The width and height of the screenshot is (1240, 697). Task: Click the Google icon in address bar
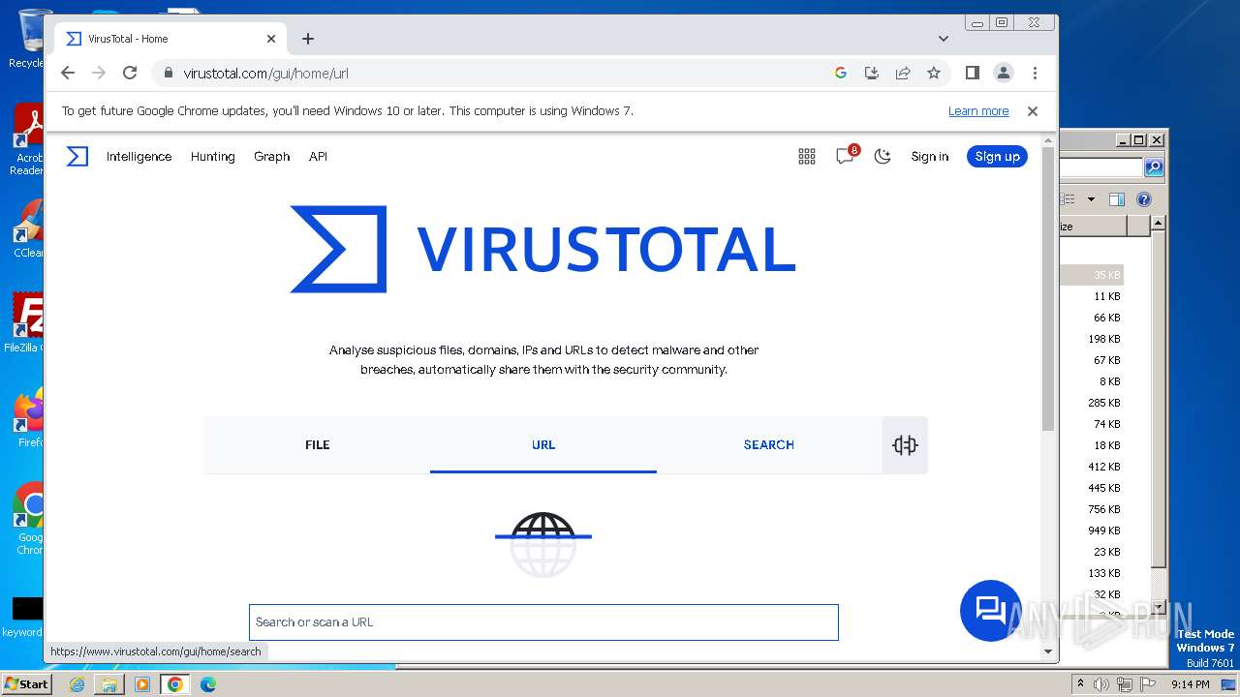pos(840,73)
